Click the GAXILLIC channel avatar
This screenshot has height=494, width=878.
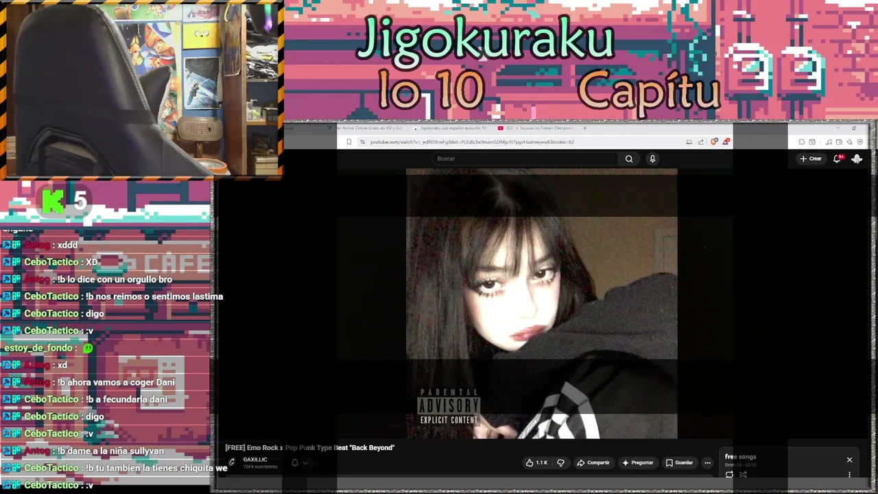point(232,462)
